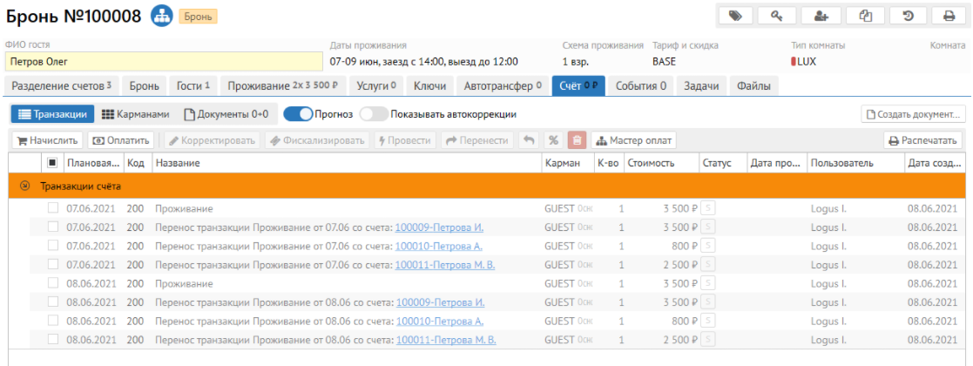Collapse the Транзакции счёта group
This screenshot has height=366, width=973.
tap(24, 186)
